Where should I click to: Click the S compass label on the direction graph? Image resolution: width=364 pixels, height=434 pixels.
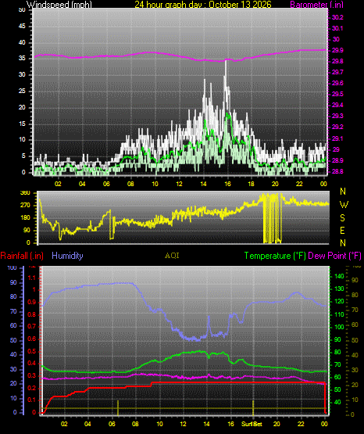(342, 218)
